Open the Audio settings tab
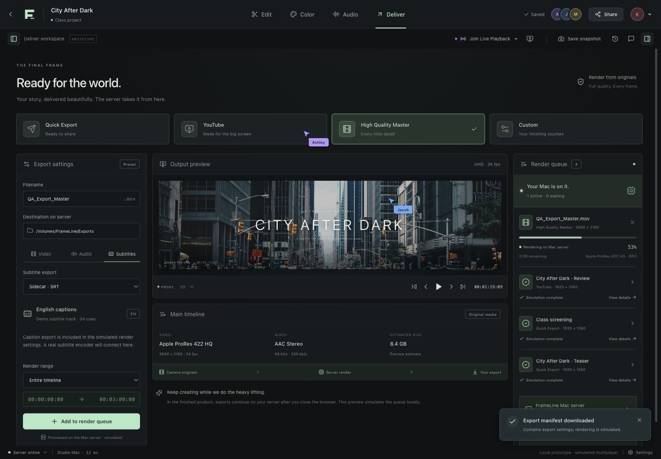The width and height of the screenshot is (661, 459). pyautogui.click(x=81, y=254)
